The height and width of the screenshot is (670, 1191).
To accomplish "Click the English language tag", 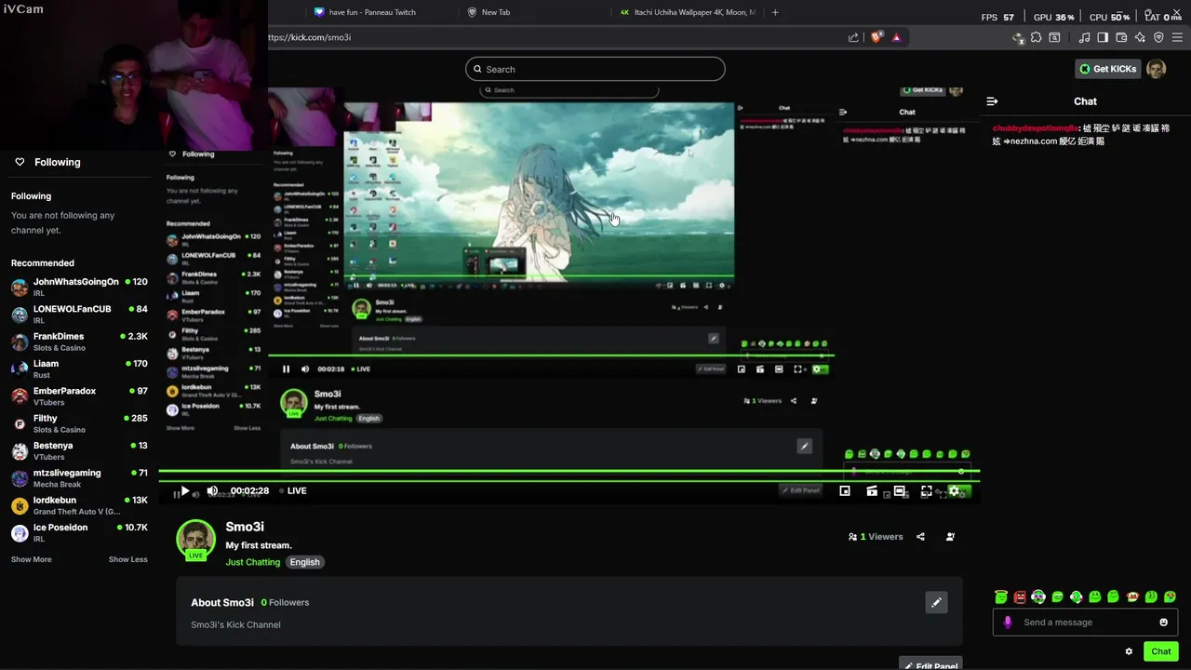I will [304, 562].
